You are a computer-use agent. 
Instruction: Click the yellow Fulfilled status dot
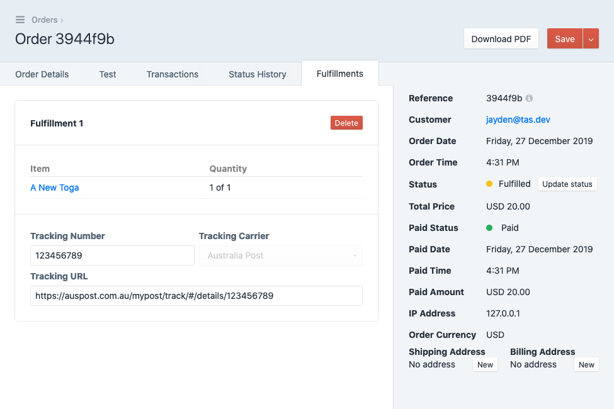[x=489, y=184]
